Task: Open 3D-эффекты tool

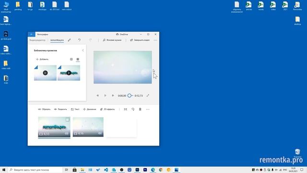Action: (107, 109)
